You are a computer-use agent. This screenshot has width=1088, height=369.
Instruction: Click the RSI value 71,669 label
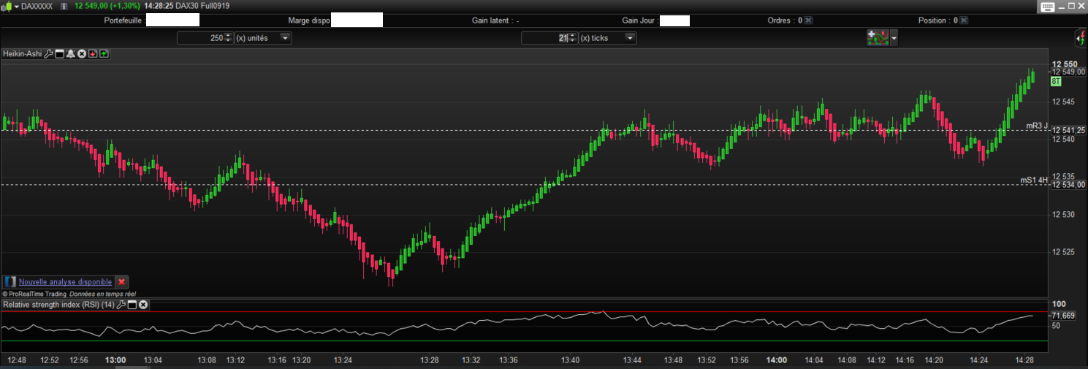1063,316
